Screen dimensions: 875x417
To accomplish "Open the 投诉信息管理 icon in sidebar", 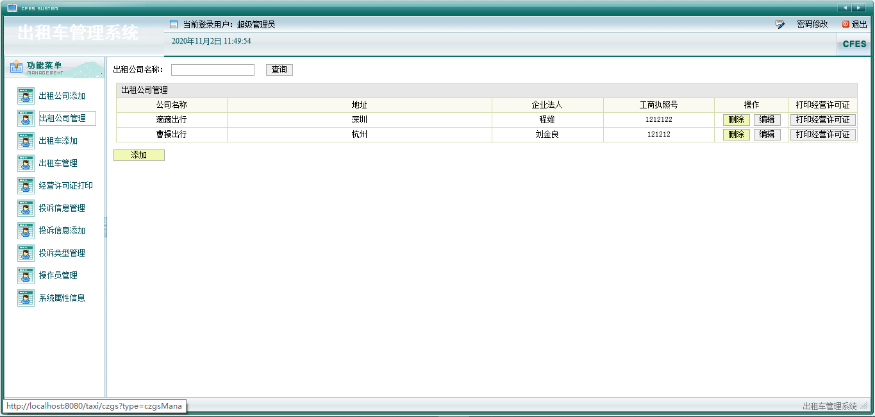I will click(25, 208).
